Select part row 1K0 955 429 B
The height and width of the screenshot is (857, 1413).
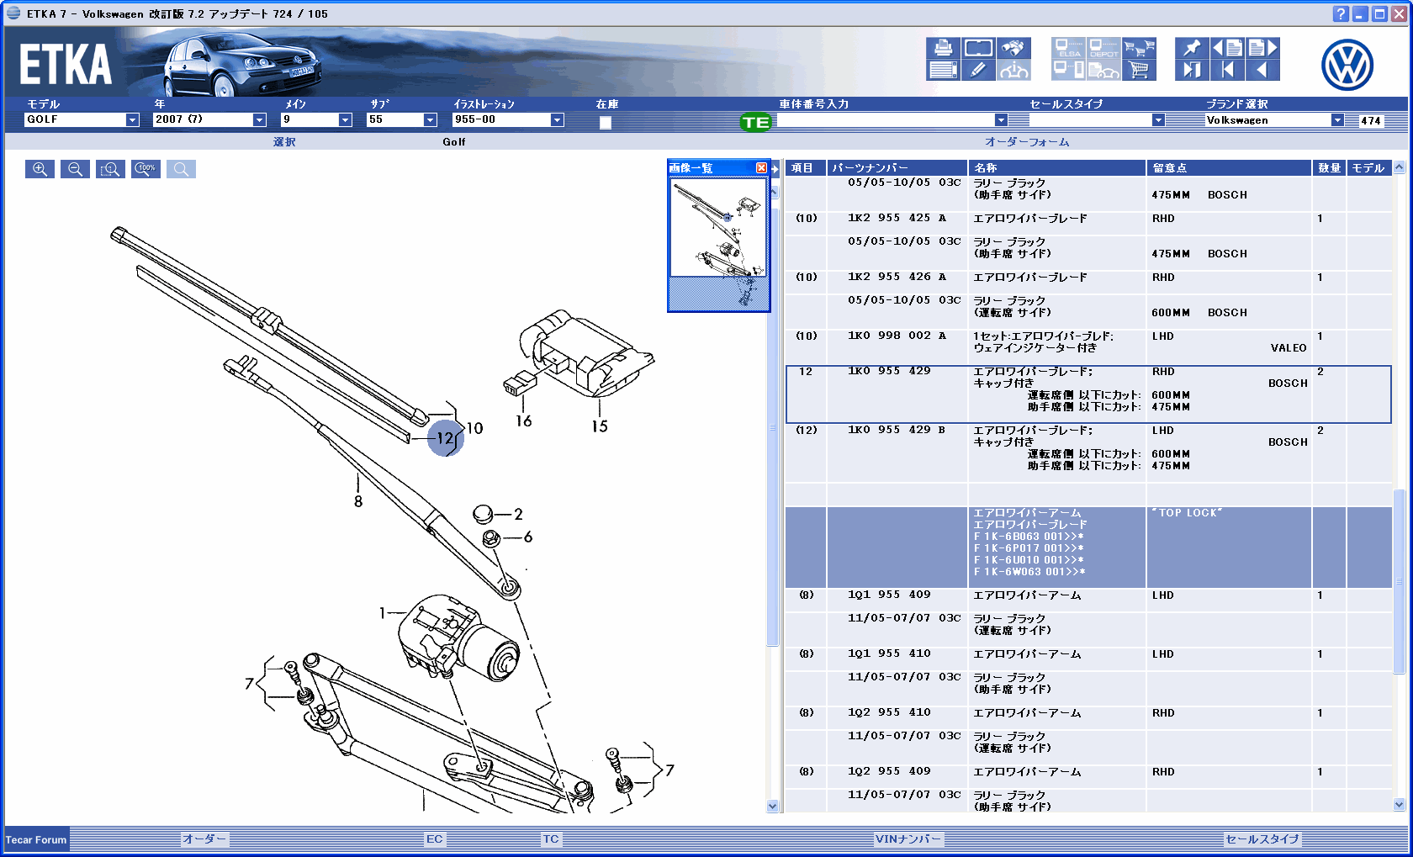click(x=1088, y=453)
